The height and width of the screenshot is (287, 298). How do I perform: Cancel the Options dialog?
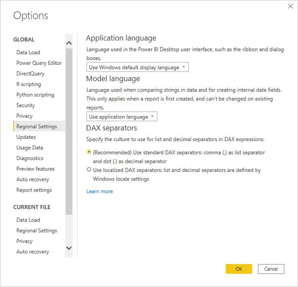coord(271,269)
